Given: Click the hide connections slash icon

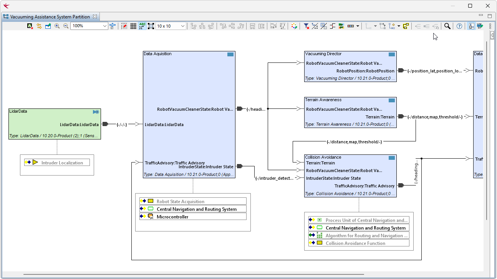Looking at the screenshot, I should (315, 26).
